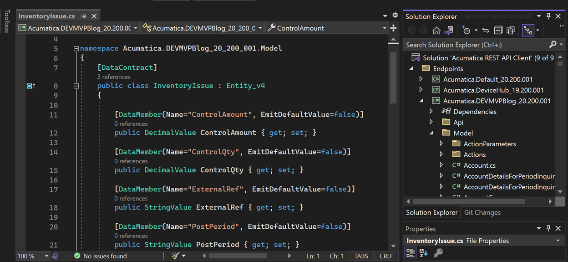Select the Solution 'Acumatica REST API Client' node
Screen dimensions: 568x262
(x=482, y=58)
